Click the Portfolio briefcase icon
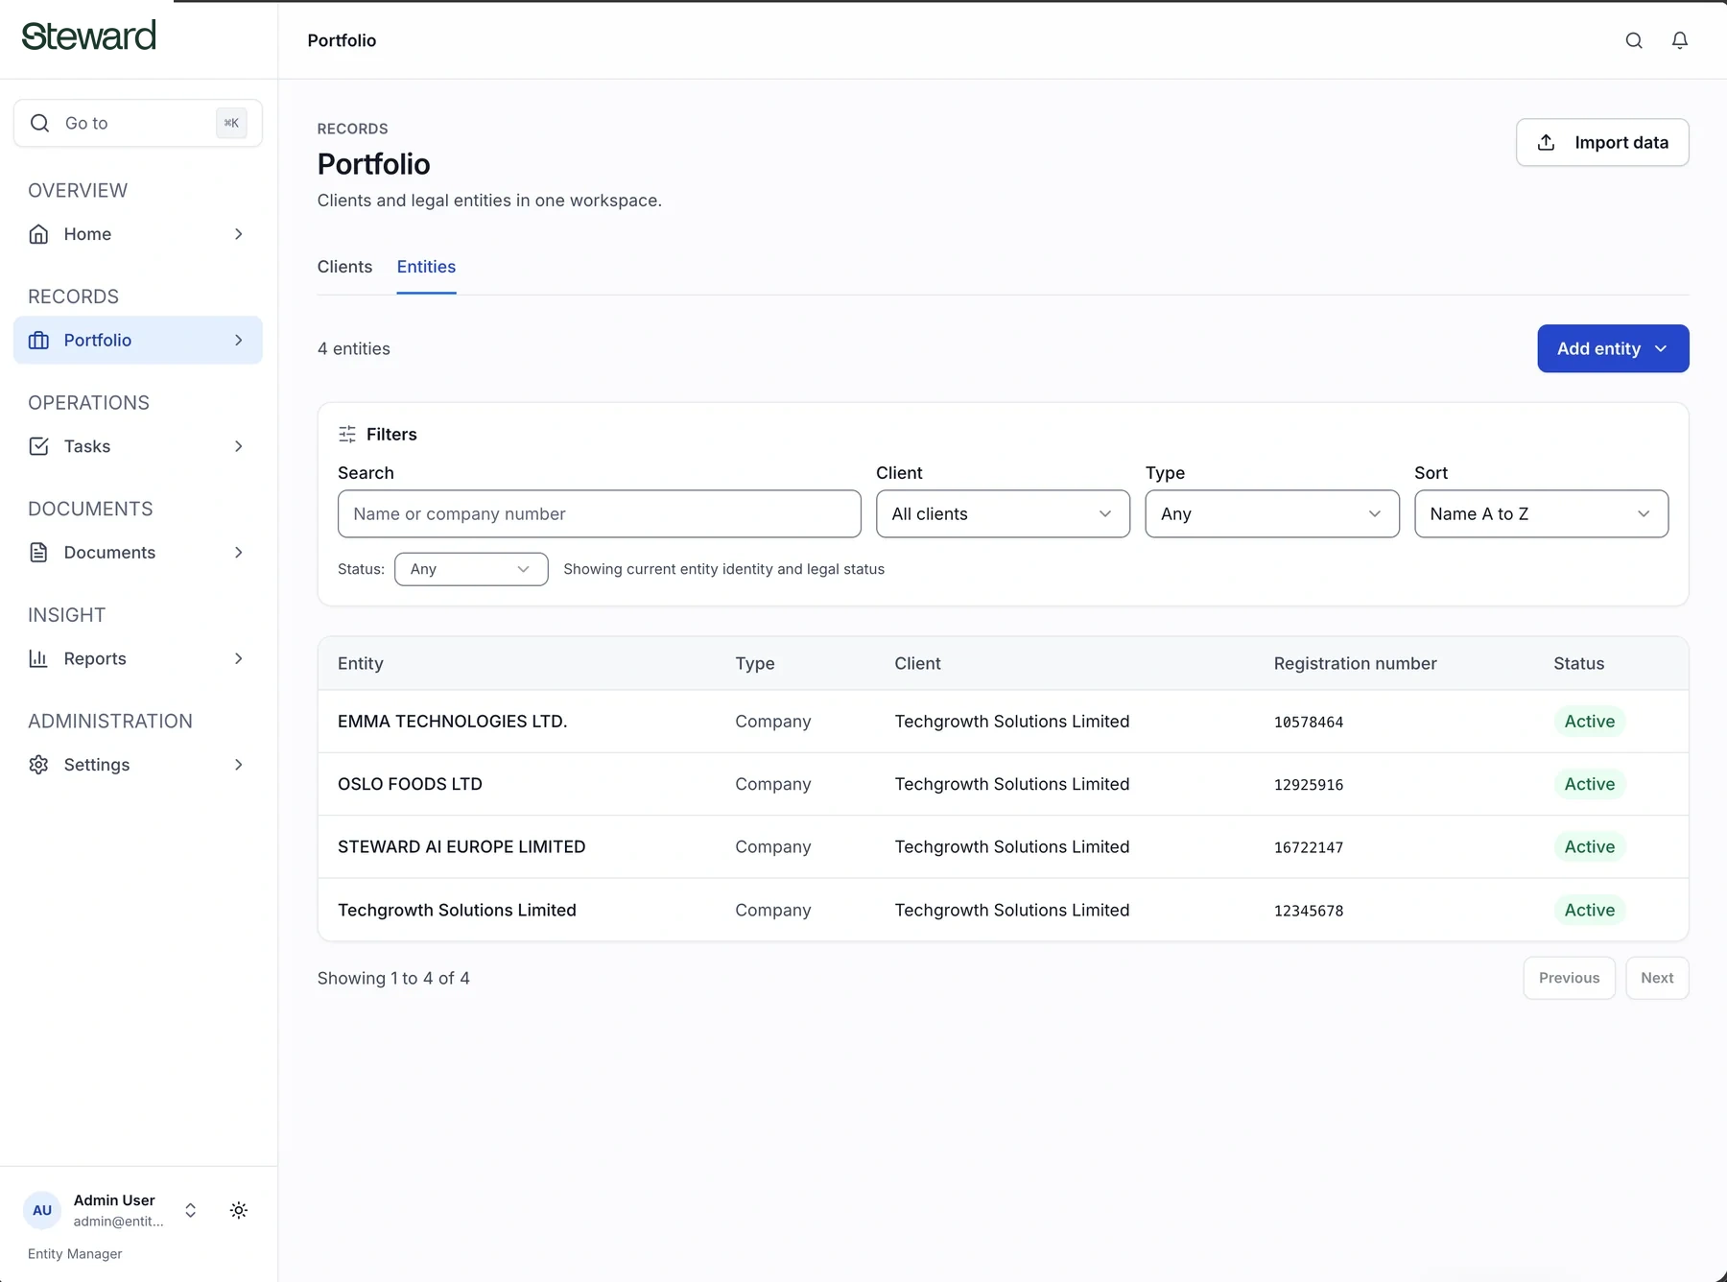 (x=38, y=340)
